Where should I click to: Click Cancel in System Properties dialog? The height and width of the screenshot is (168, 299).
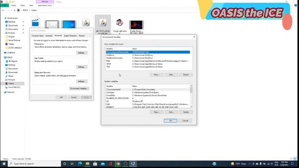[74, 98]
